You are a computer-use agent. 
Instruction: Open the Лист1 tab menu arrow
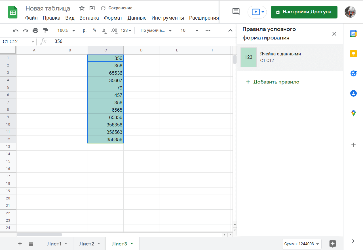coord(66,244)
